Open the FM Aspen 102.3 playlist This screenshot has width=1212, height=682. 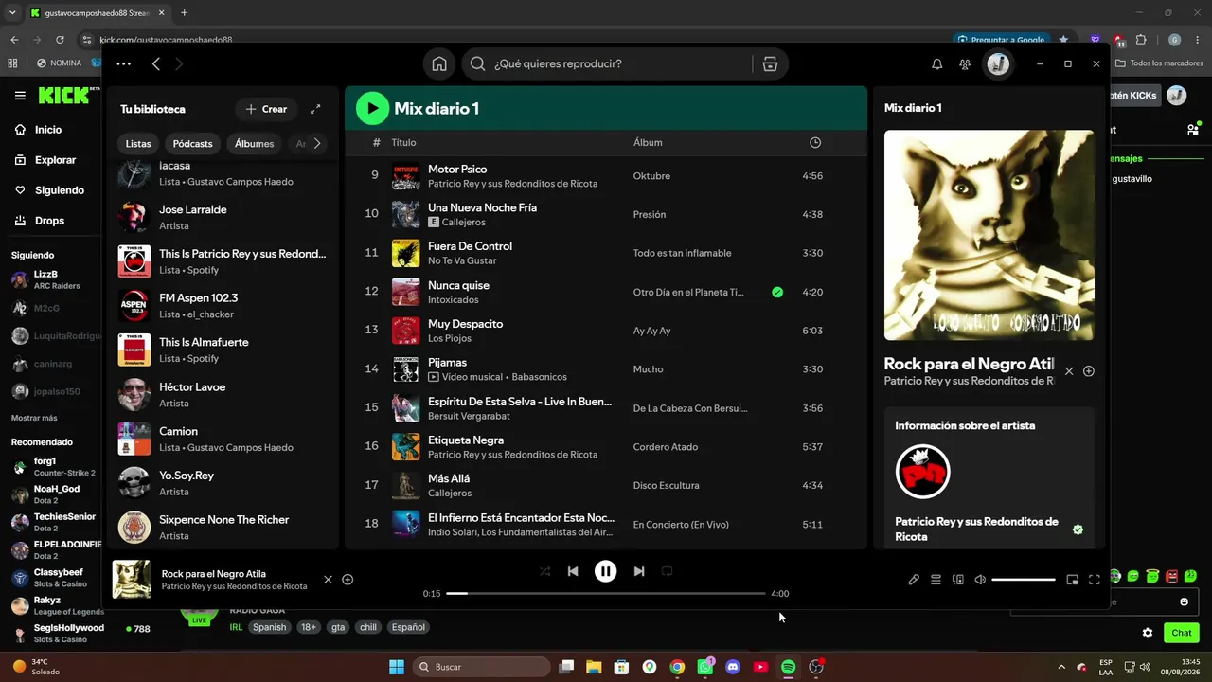(223, 305)
